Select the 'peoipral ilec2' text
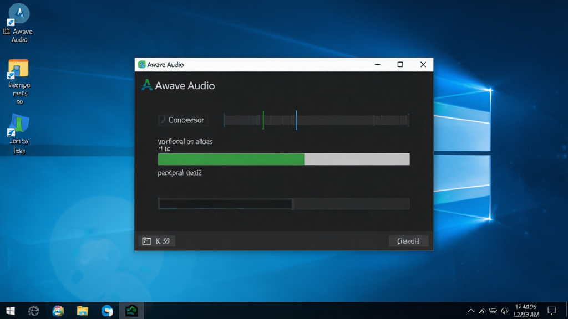Image resolution: width=568 pixels, height=319 pixels. point(180,173)
